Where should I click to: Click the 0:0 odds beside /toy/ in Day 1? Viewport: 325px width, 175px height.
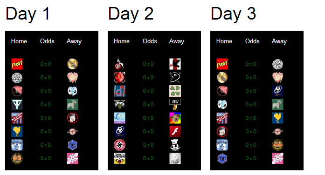click(46, 64)
